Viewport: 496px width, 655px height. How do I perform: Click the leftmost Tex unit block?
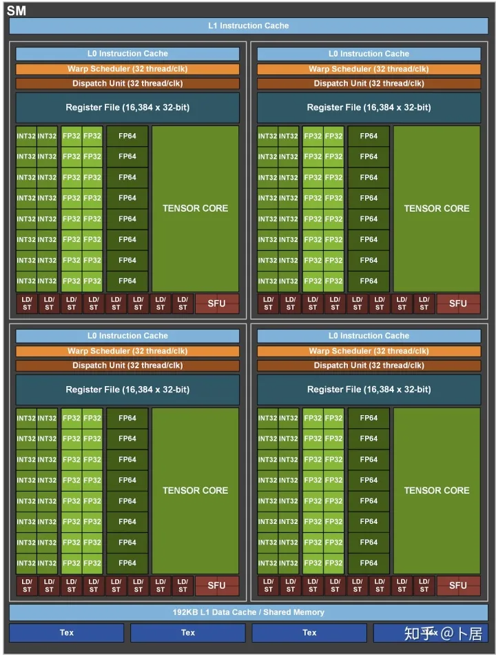[x=67, y=633]
